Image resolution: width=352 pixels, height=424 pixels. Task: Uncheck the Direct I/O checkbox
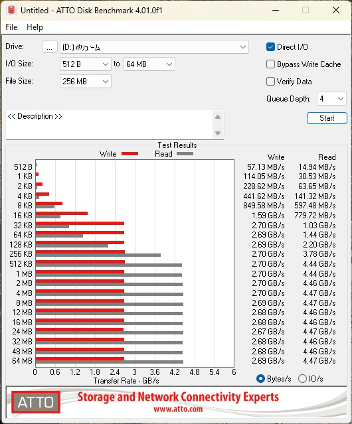[x=270, y=47]
